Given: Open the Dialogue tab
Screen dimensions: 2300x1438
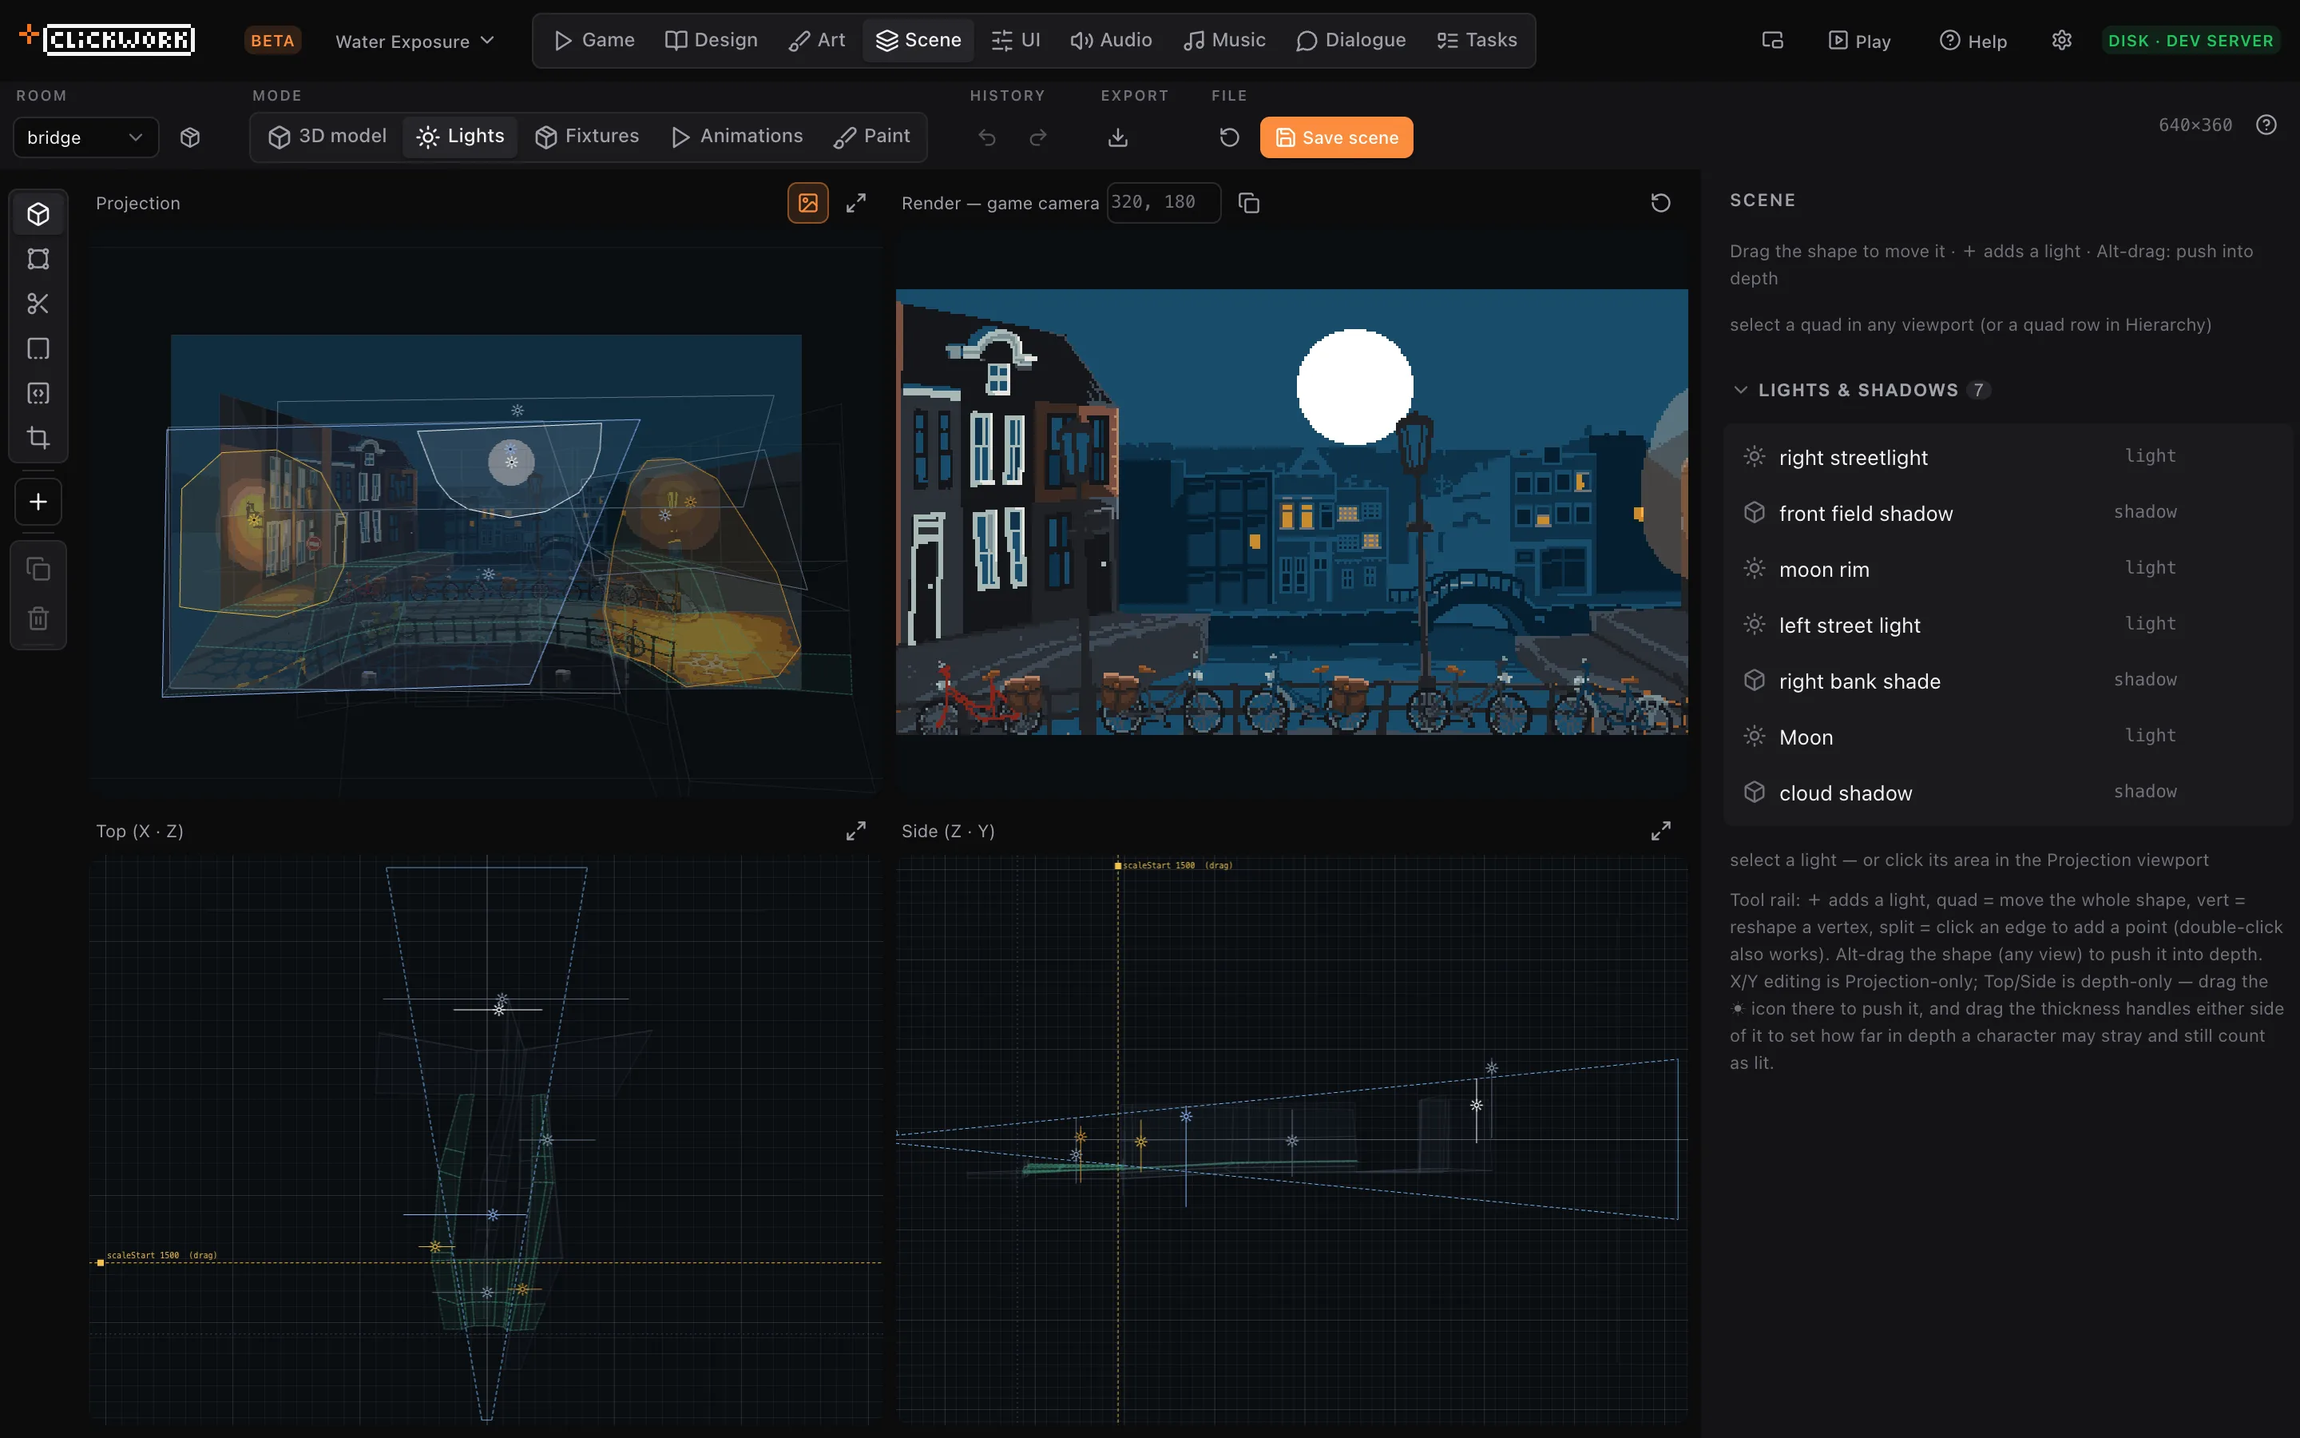Looking at the screenshot, I should click(1350, 40).
